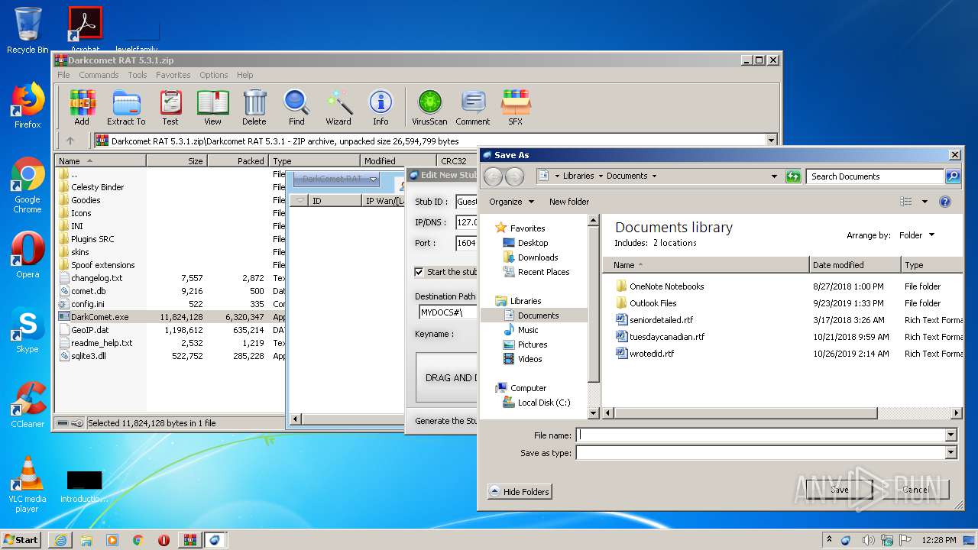Image resolution: width=978 pixels, height=550 pixels.
Task: Launch the Wizard wand icon
Action: [338, 108]
